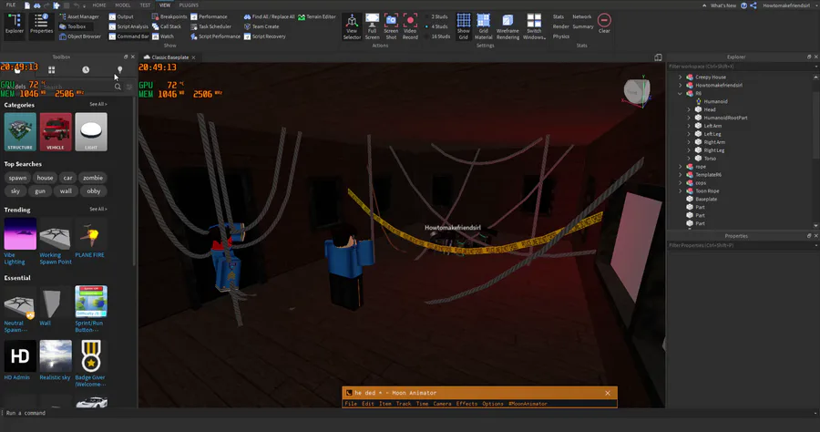Screen dimensions: 820x432
Task: Open Script Performance
Action: coord(215,36)
